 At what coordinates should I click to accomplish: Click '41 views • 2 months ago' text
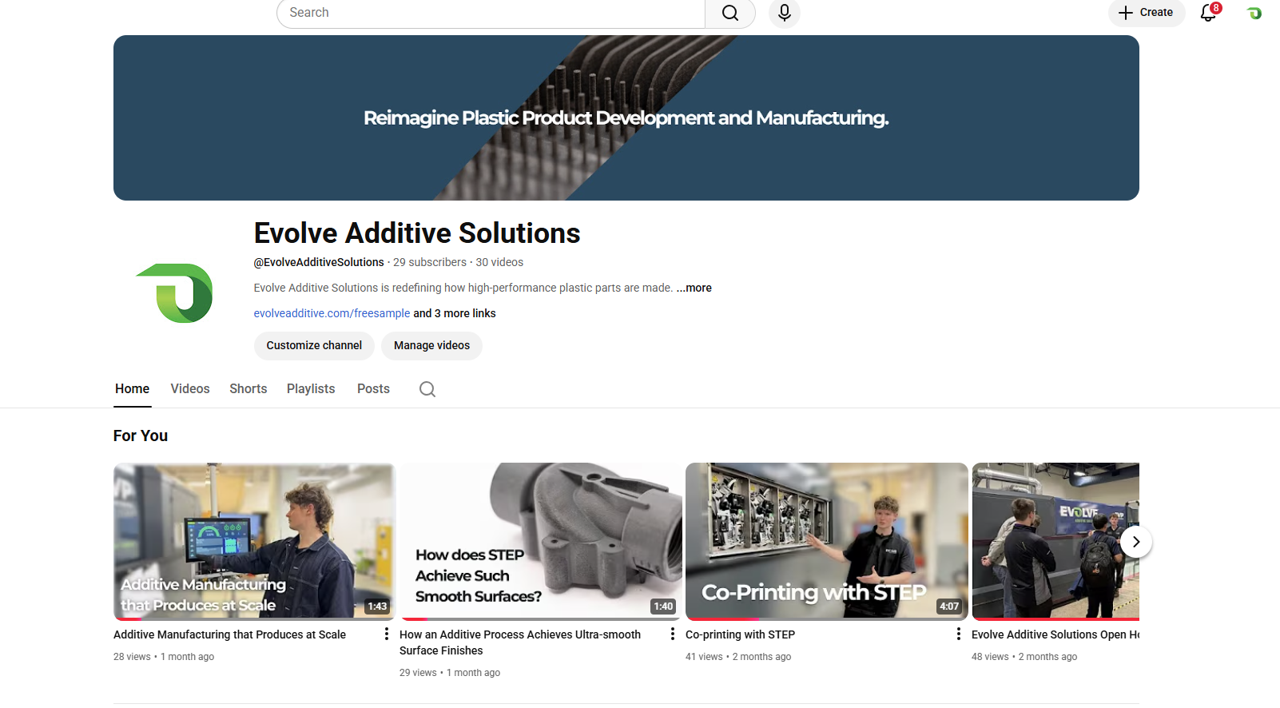click(x=738, y=657)
